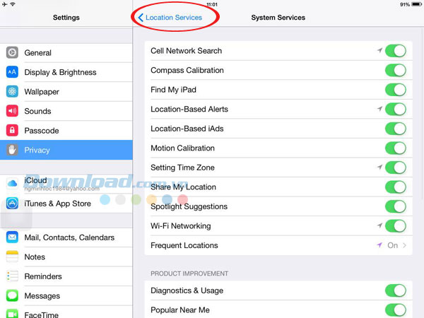Click the General gear icon
The height and width of the screenshot is (318, 424).
(12, 52)
